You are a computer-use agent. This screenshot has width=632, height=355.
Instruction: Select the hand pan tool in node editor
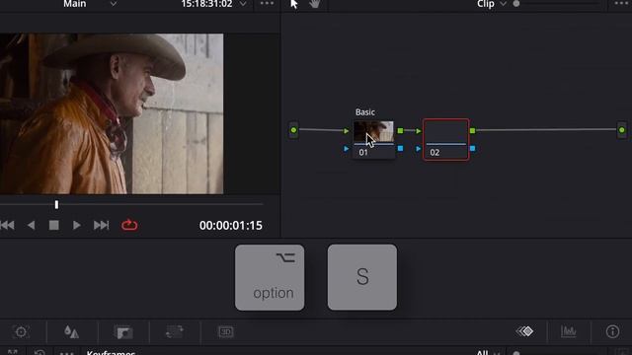coord(315,4)
